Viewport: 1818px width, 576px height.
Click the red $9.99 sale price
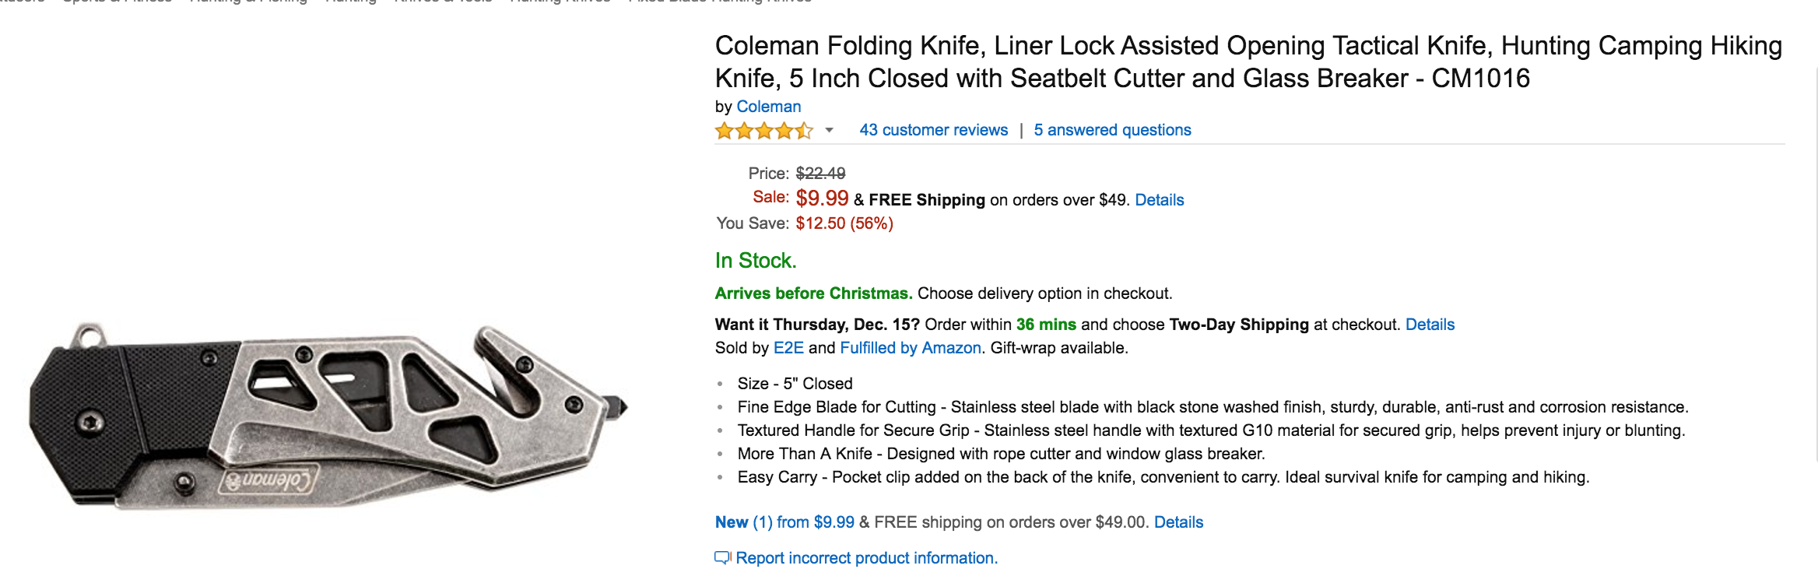(x=822, y=198)
